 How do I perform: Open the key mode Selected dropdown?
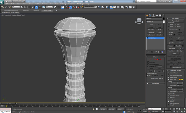pos(154,109)
